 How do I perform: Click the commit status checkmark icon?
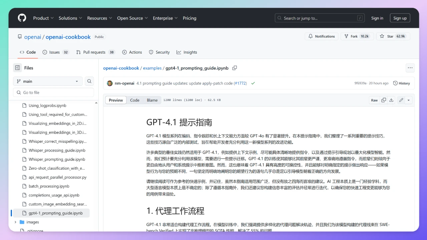(x=253, y=83)
